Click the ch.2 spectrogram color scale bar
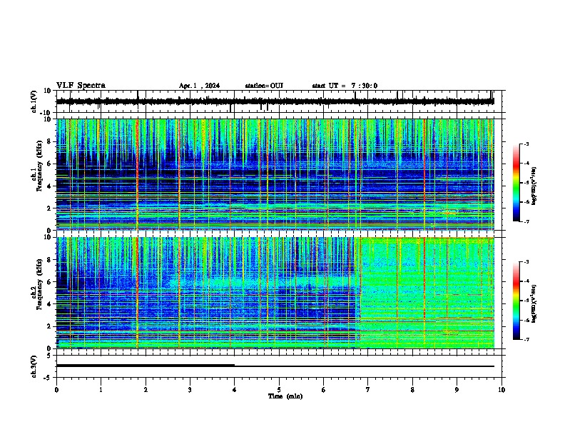 (516, 301)
